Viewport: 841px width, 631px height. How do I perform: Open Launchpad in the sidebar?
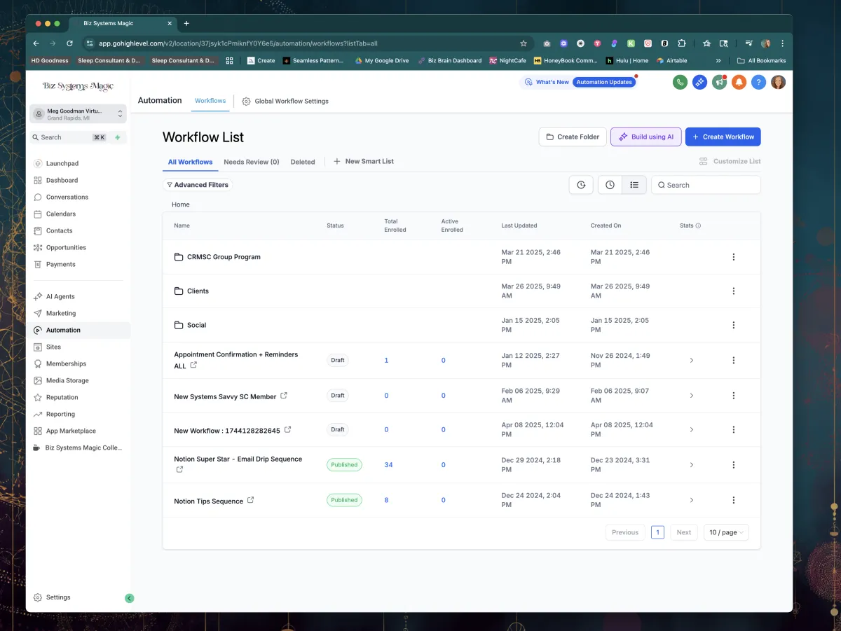coord(62,163)
